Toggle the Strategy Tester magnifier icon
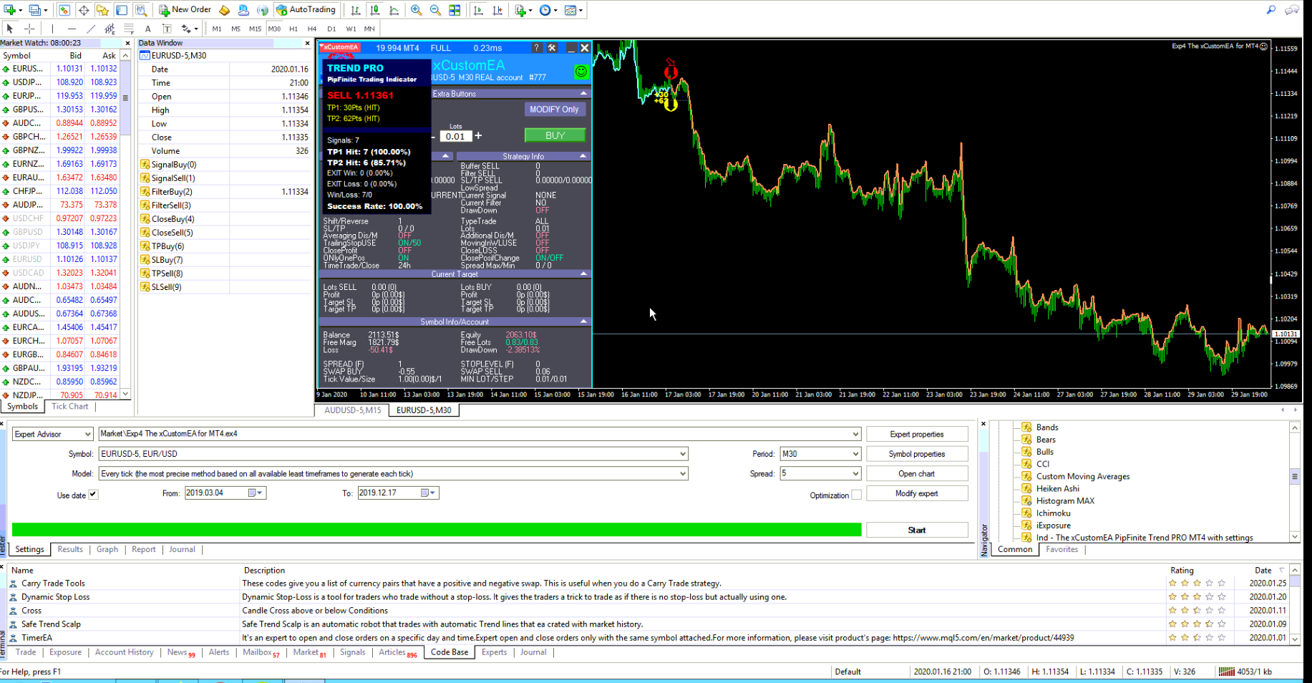Image resolution: width=1312 pixels, height=683 pixels. pos(141,10)
